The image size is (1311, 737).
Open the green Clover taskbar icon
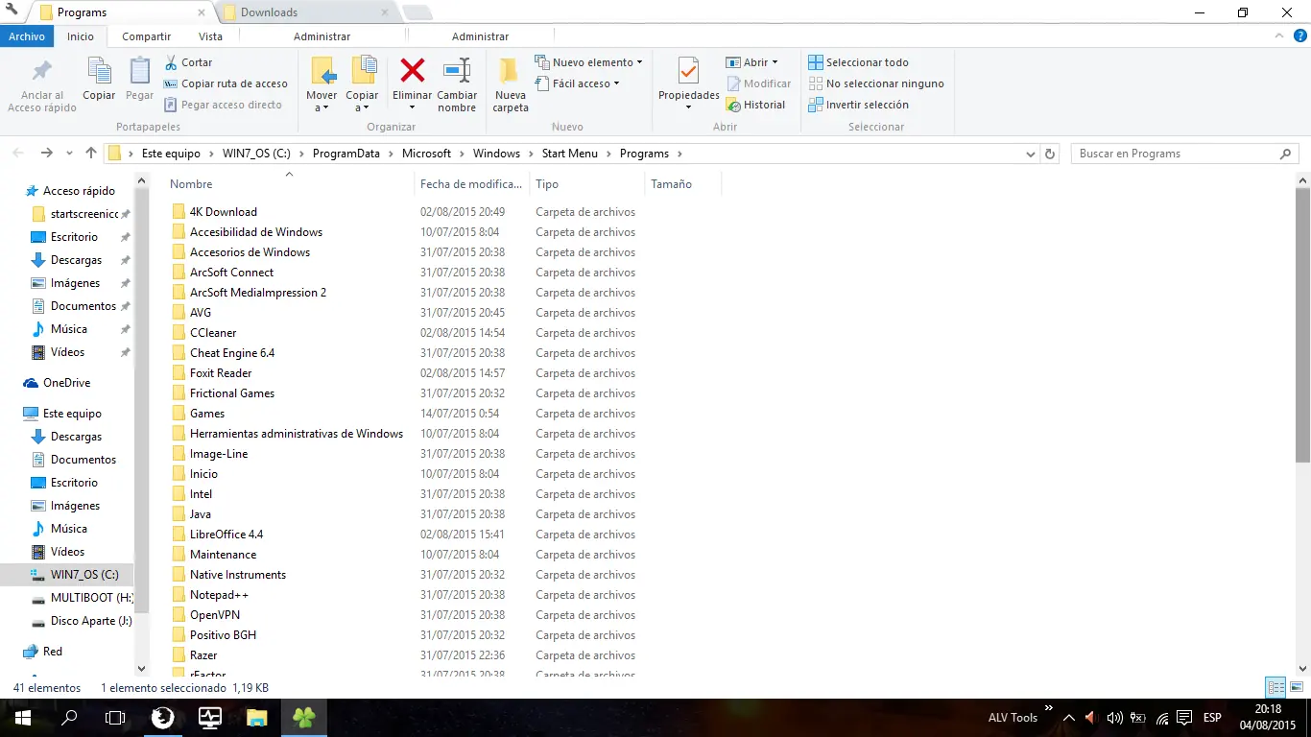point(304,718)
